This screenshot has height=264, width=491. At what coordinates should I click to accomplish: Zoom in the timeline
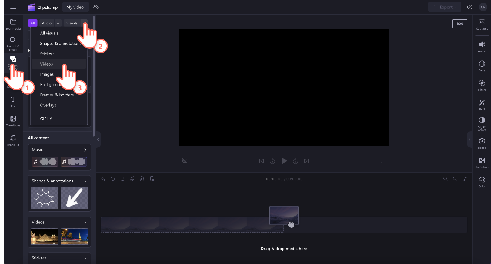[x=455, y=179]
